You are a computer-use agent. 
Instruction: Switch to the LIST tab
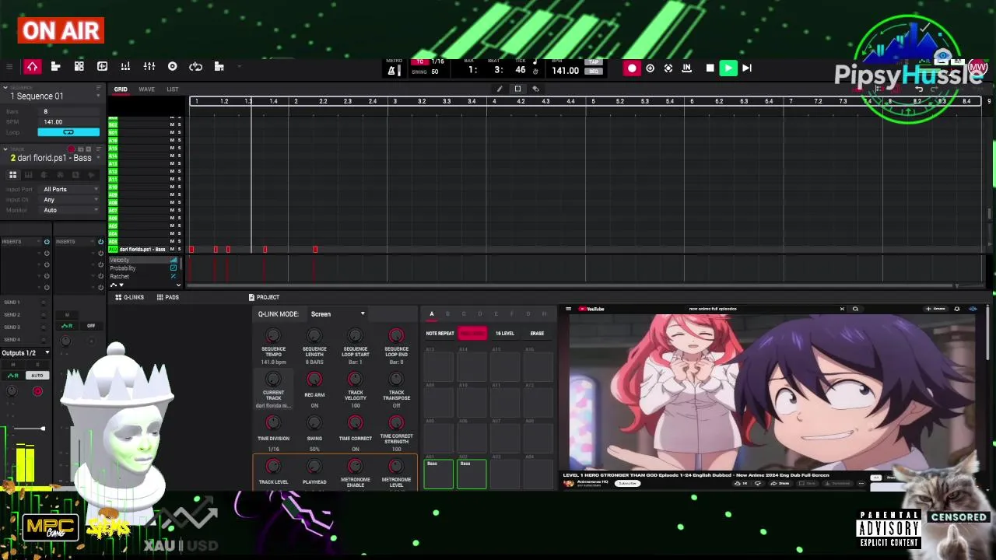click(173, 89)
